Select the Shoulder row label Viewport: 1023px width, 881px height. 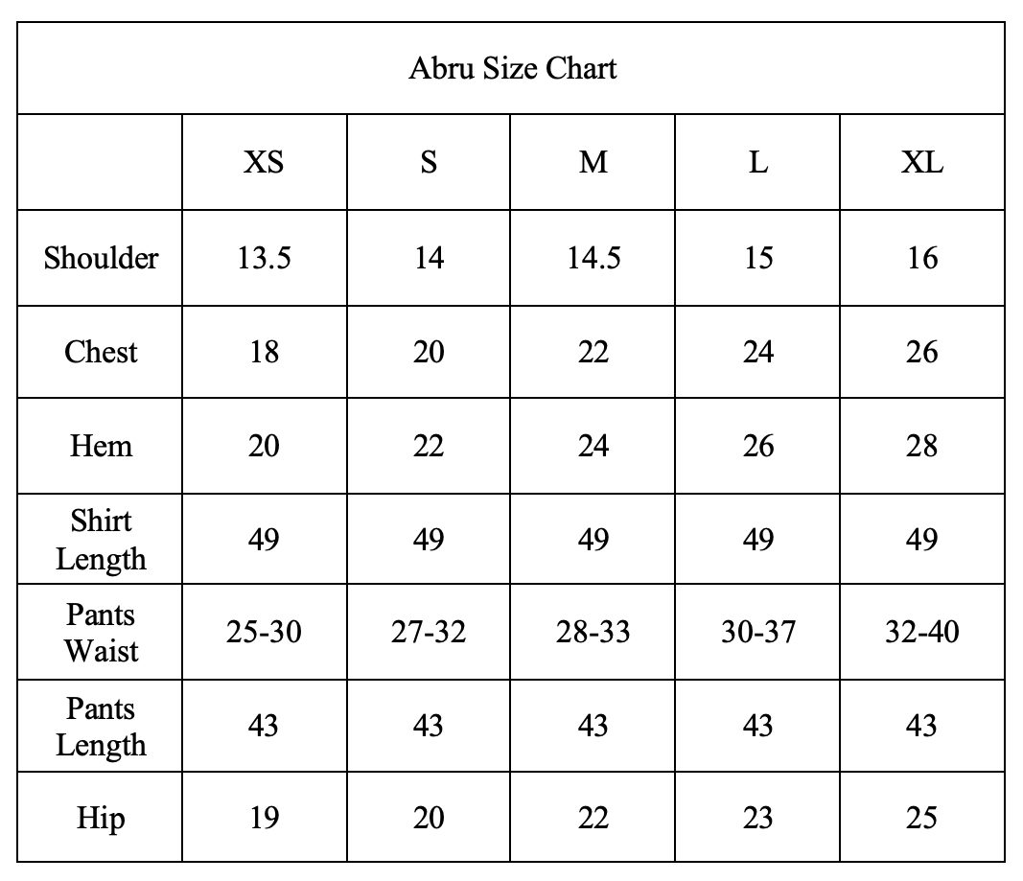click(101, 258)
